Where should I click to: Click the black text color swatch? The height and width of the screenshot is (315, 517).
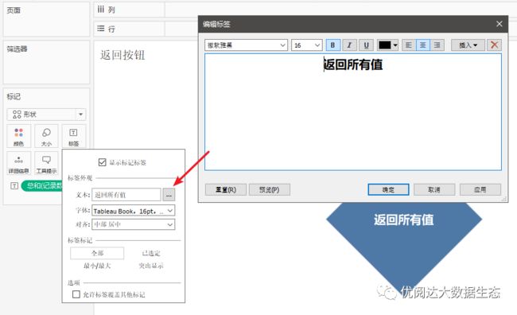(x=385, y=45)
